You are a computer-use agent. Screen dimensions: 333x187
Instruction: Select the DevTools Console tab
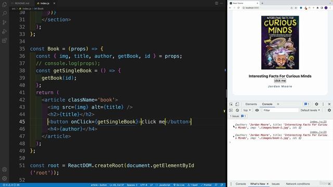coord(267,104)
